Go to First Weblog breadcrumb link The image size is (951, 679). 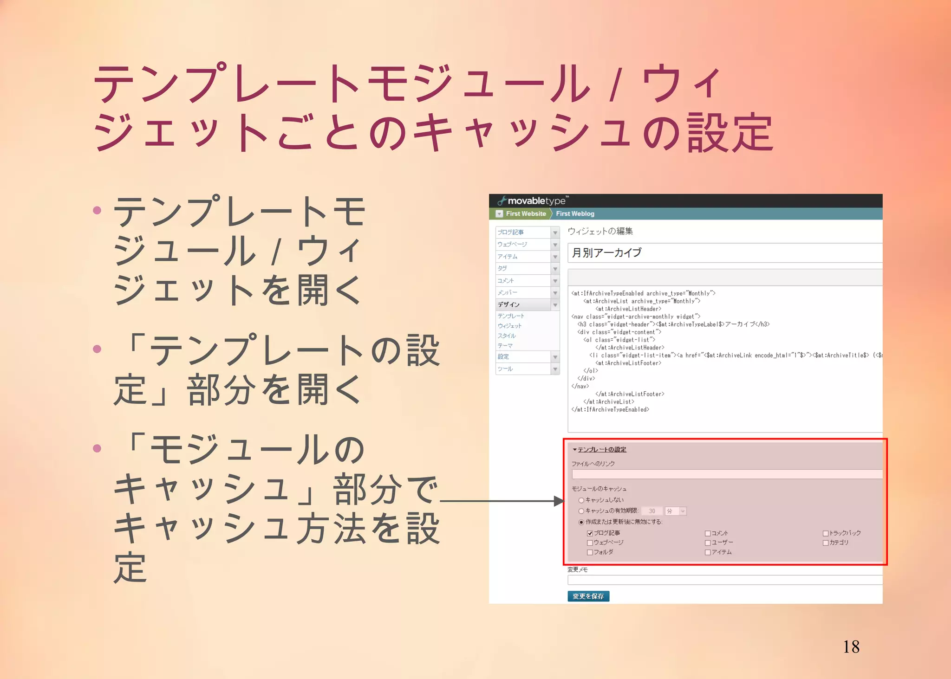coord(575,213)
